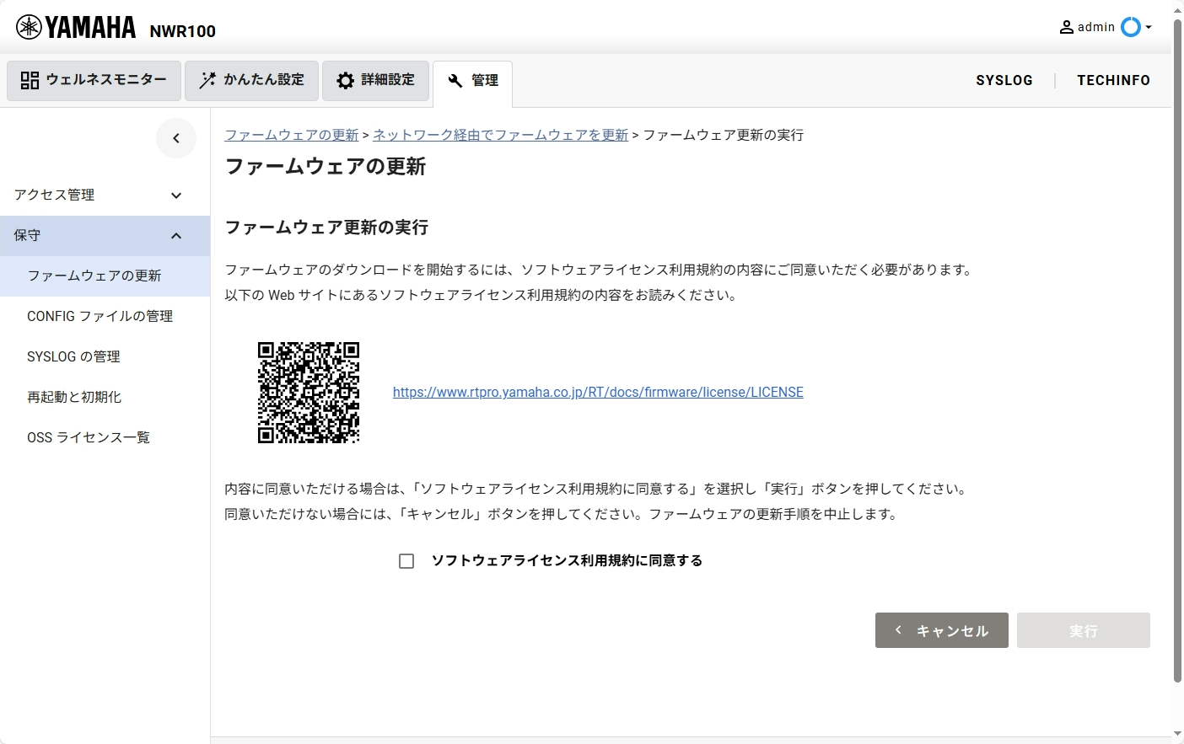The width and height of the screenshot is (1184, 744).
Task: Open TECHINFO from the top bar
Action: 1113,80
